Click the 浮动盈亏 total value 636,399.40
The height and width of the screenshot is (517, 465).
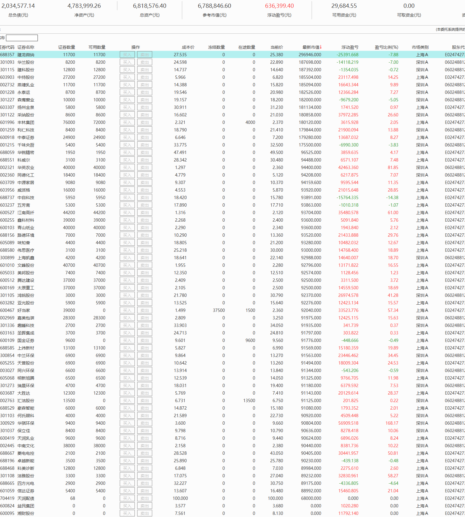(279, 6)
